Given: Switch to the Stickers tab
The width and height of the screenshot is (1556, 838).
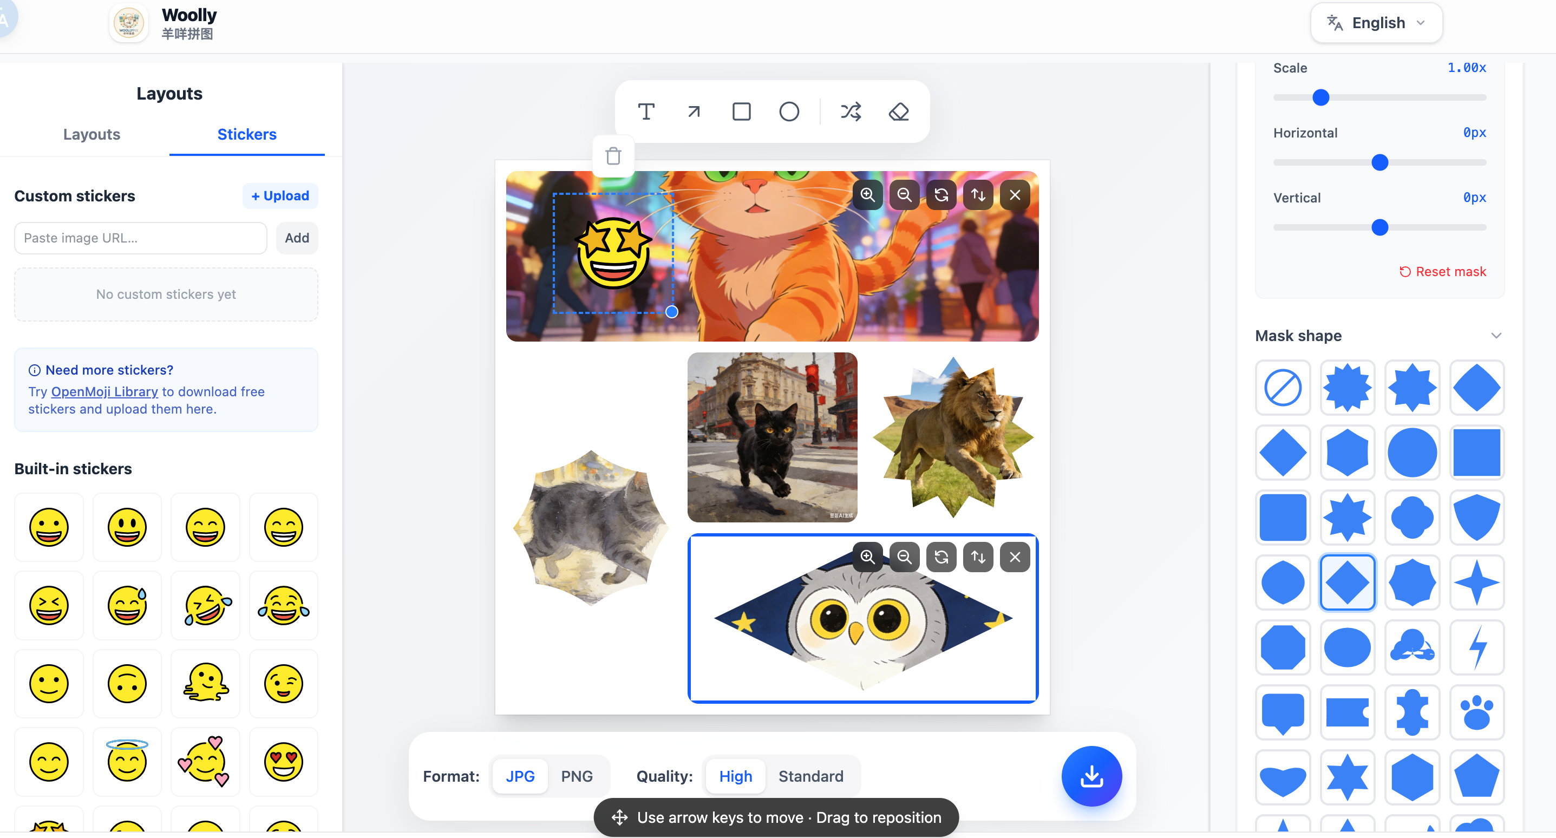Looking at the screenshot, I should [x=246, y=134].
